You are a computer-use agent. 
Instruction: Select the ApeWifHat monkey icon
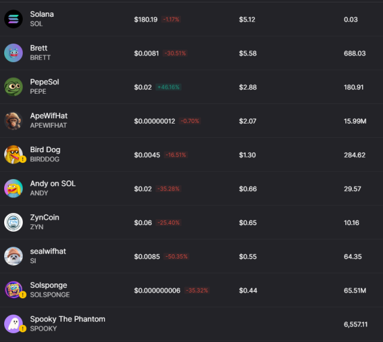[x=13, y=121]
